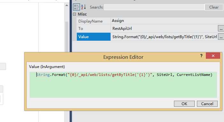Edit the RestApiUrl To value
Viewport: 224px width, 122px height.
[164, 29]
